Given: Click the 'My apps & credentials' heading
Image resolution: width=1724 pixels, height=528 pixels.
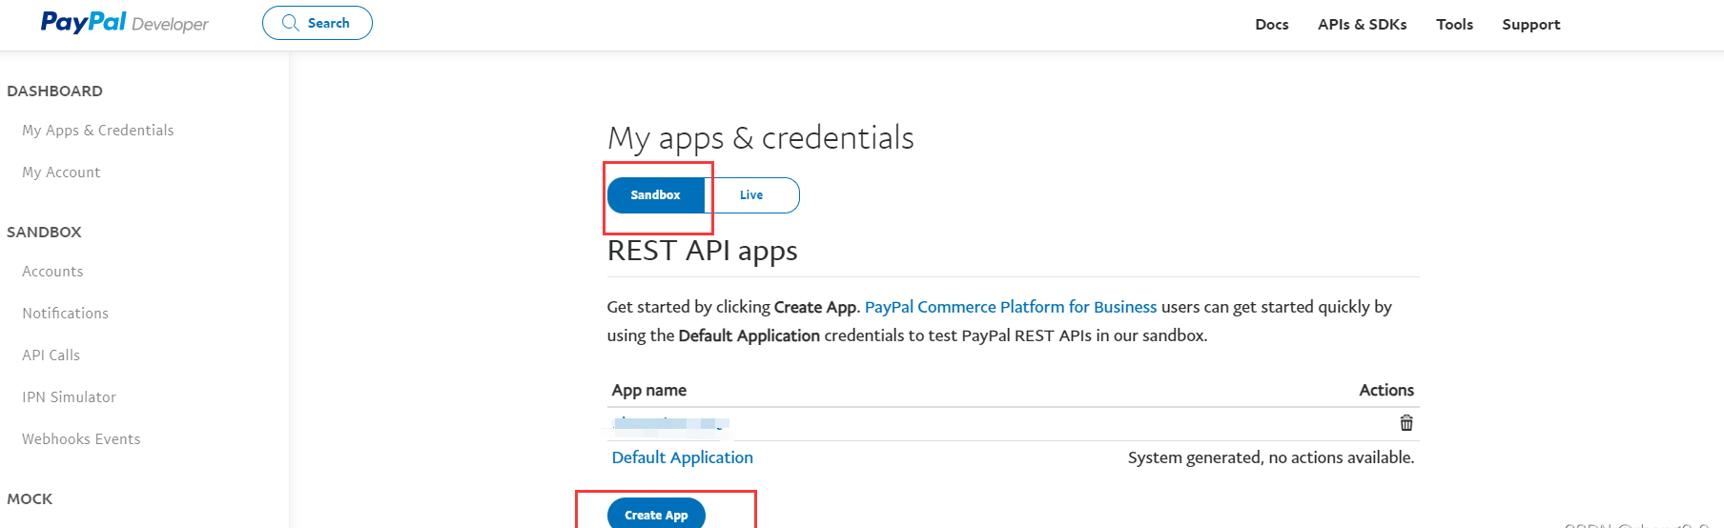Looking at the screenshot, I should tap(761, 138).
